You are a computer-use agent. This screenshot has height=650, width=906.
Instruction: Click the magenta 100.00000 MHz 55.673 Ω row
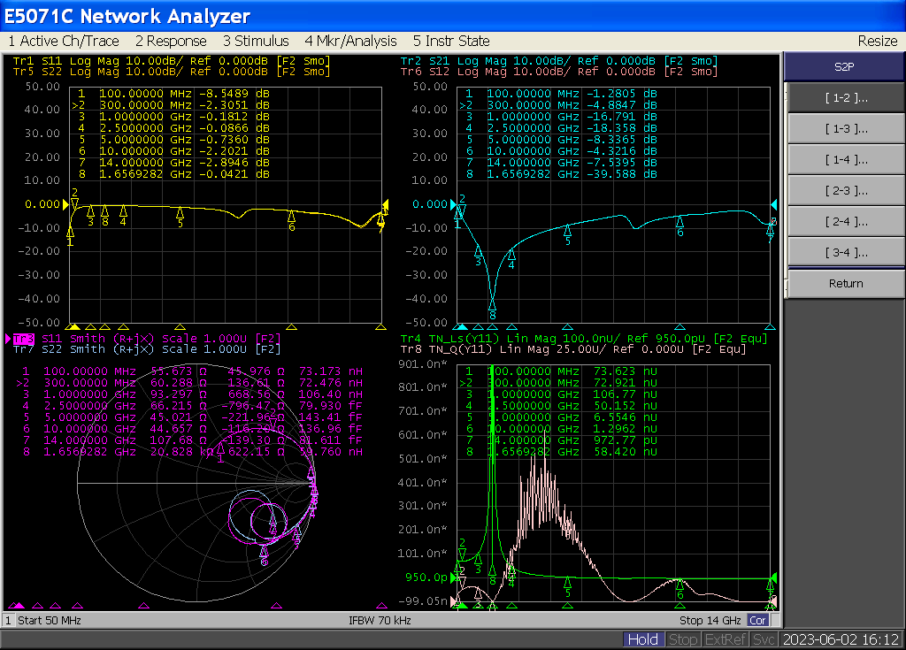(x=192, y=371)
